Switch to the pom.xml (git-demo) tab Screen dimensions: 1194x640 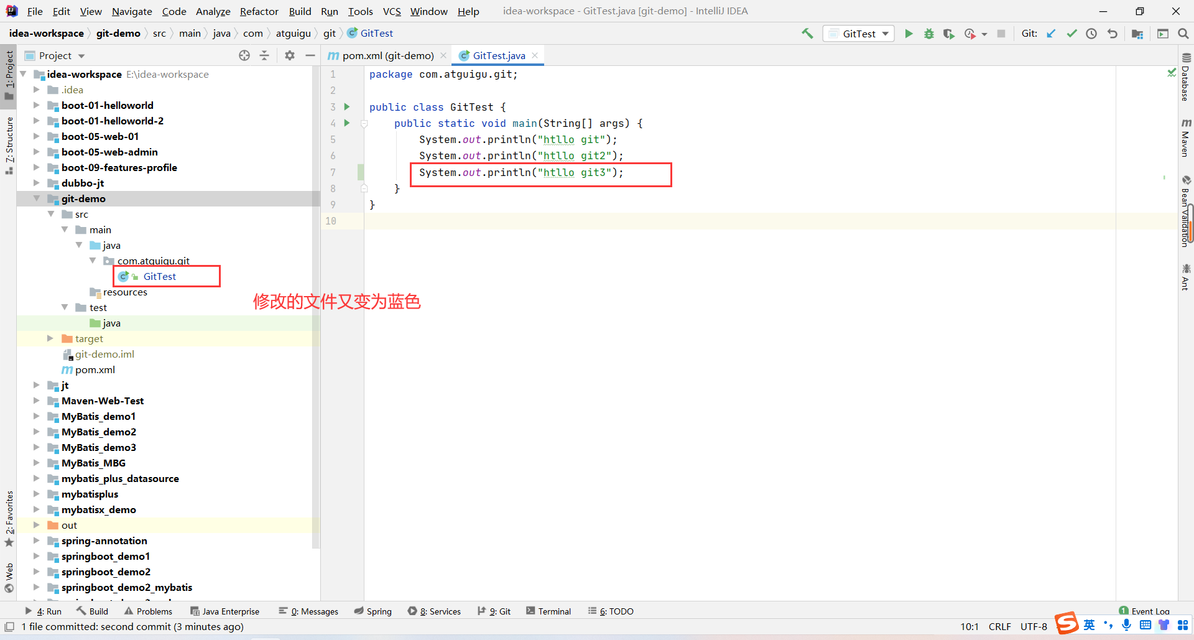(x=388, y=55)
